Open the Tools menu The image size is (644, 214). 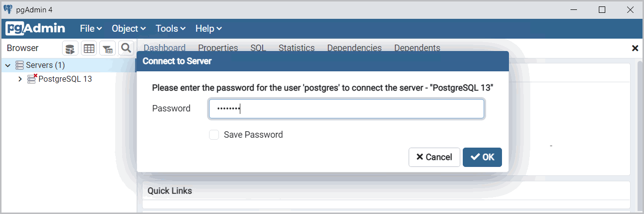(170, 29)
